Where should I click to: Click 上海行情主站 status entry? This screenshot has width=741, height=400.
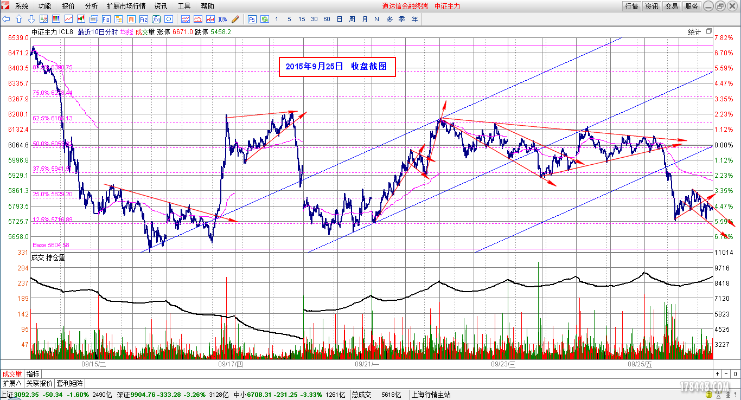click(x=431, y=395)
